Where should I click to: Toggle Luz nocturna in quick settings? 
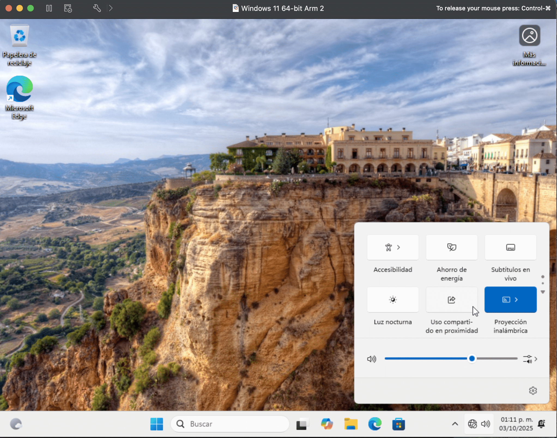393,300
